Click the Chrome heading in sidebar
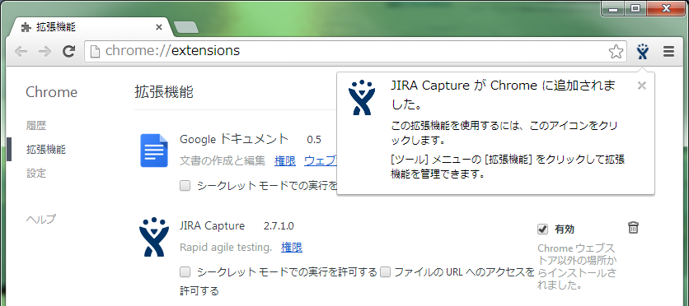This screenshot has width=689, height=306. (x=51, y=92)
